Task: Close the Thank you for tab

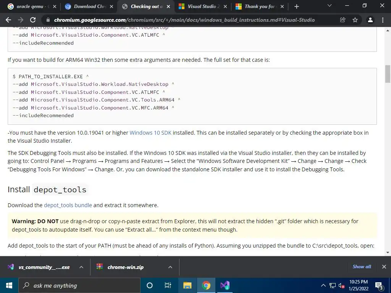Action: [282, 6]
